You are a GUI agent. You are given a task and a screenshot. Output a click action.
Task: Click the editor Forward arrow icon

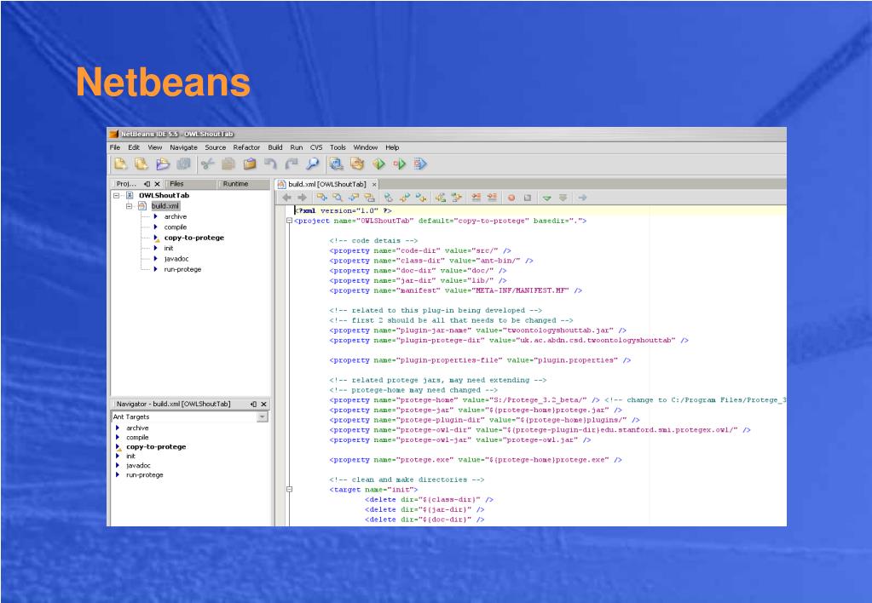[x=302, y=198]
